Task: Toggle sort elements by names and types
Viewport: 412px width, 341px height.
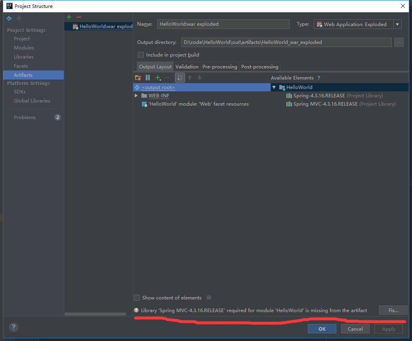Action: [180, 78]
